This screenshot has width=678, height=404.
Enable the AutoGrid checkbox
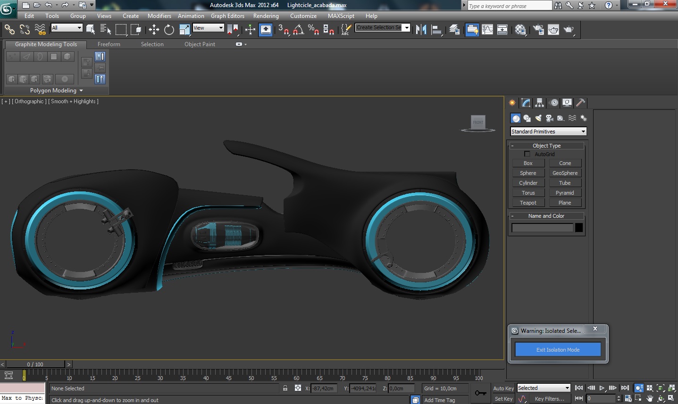coord(527,154)
